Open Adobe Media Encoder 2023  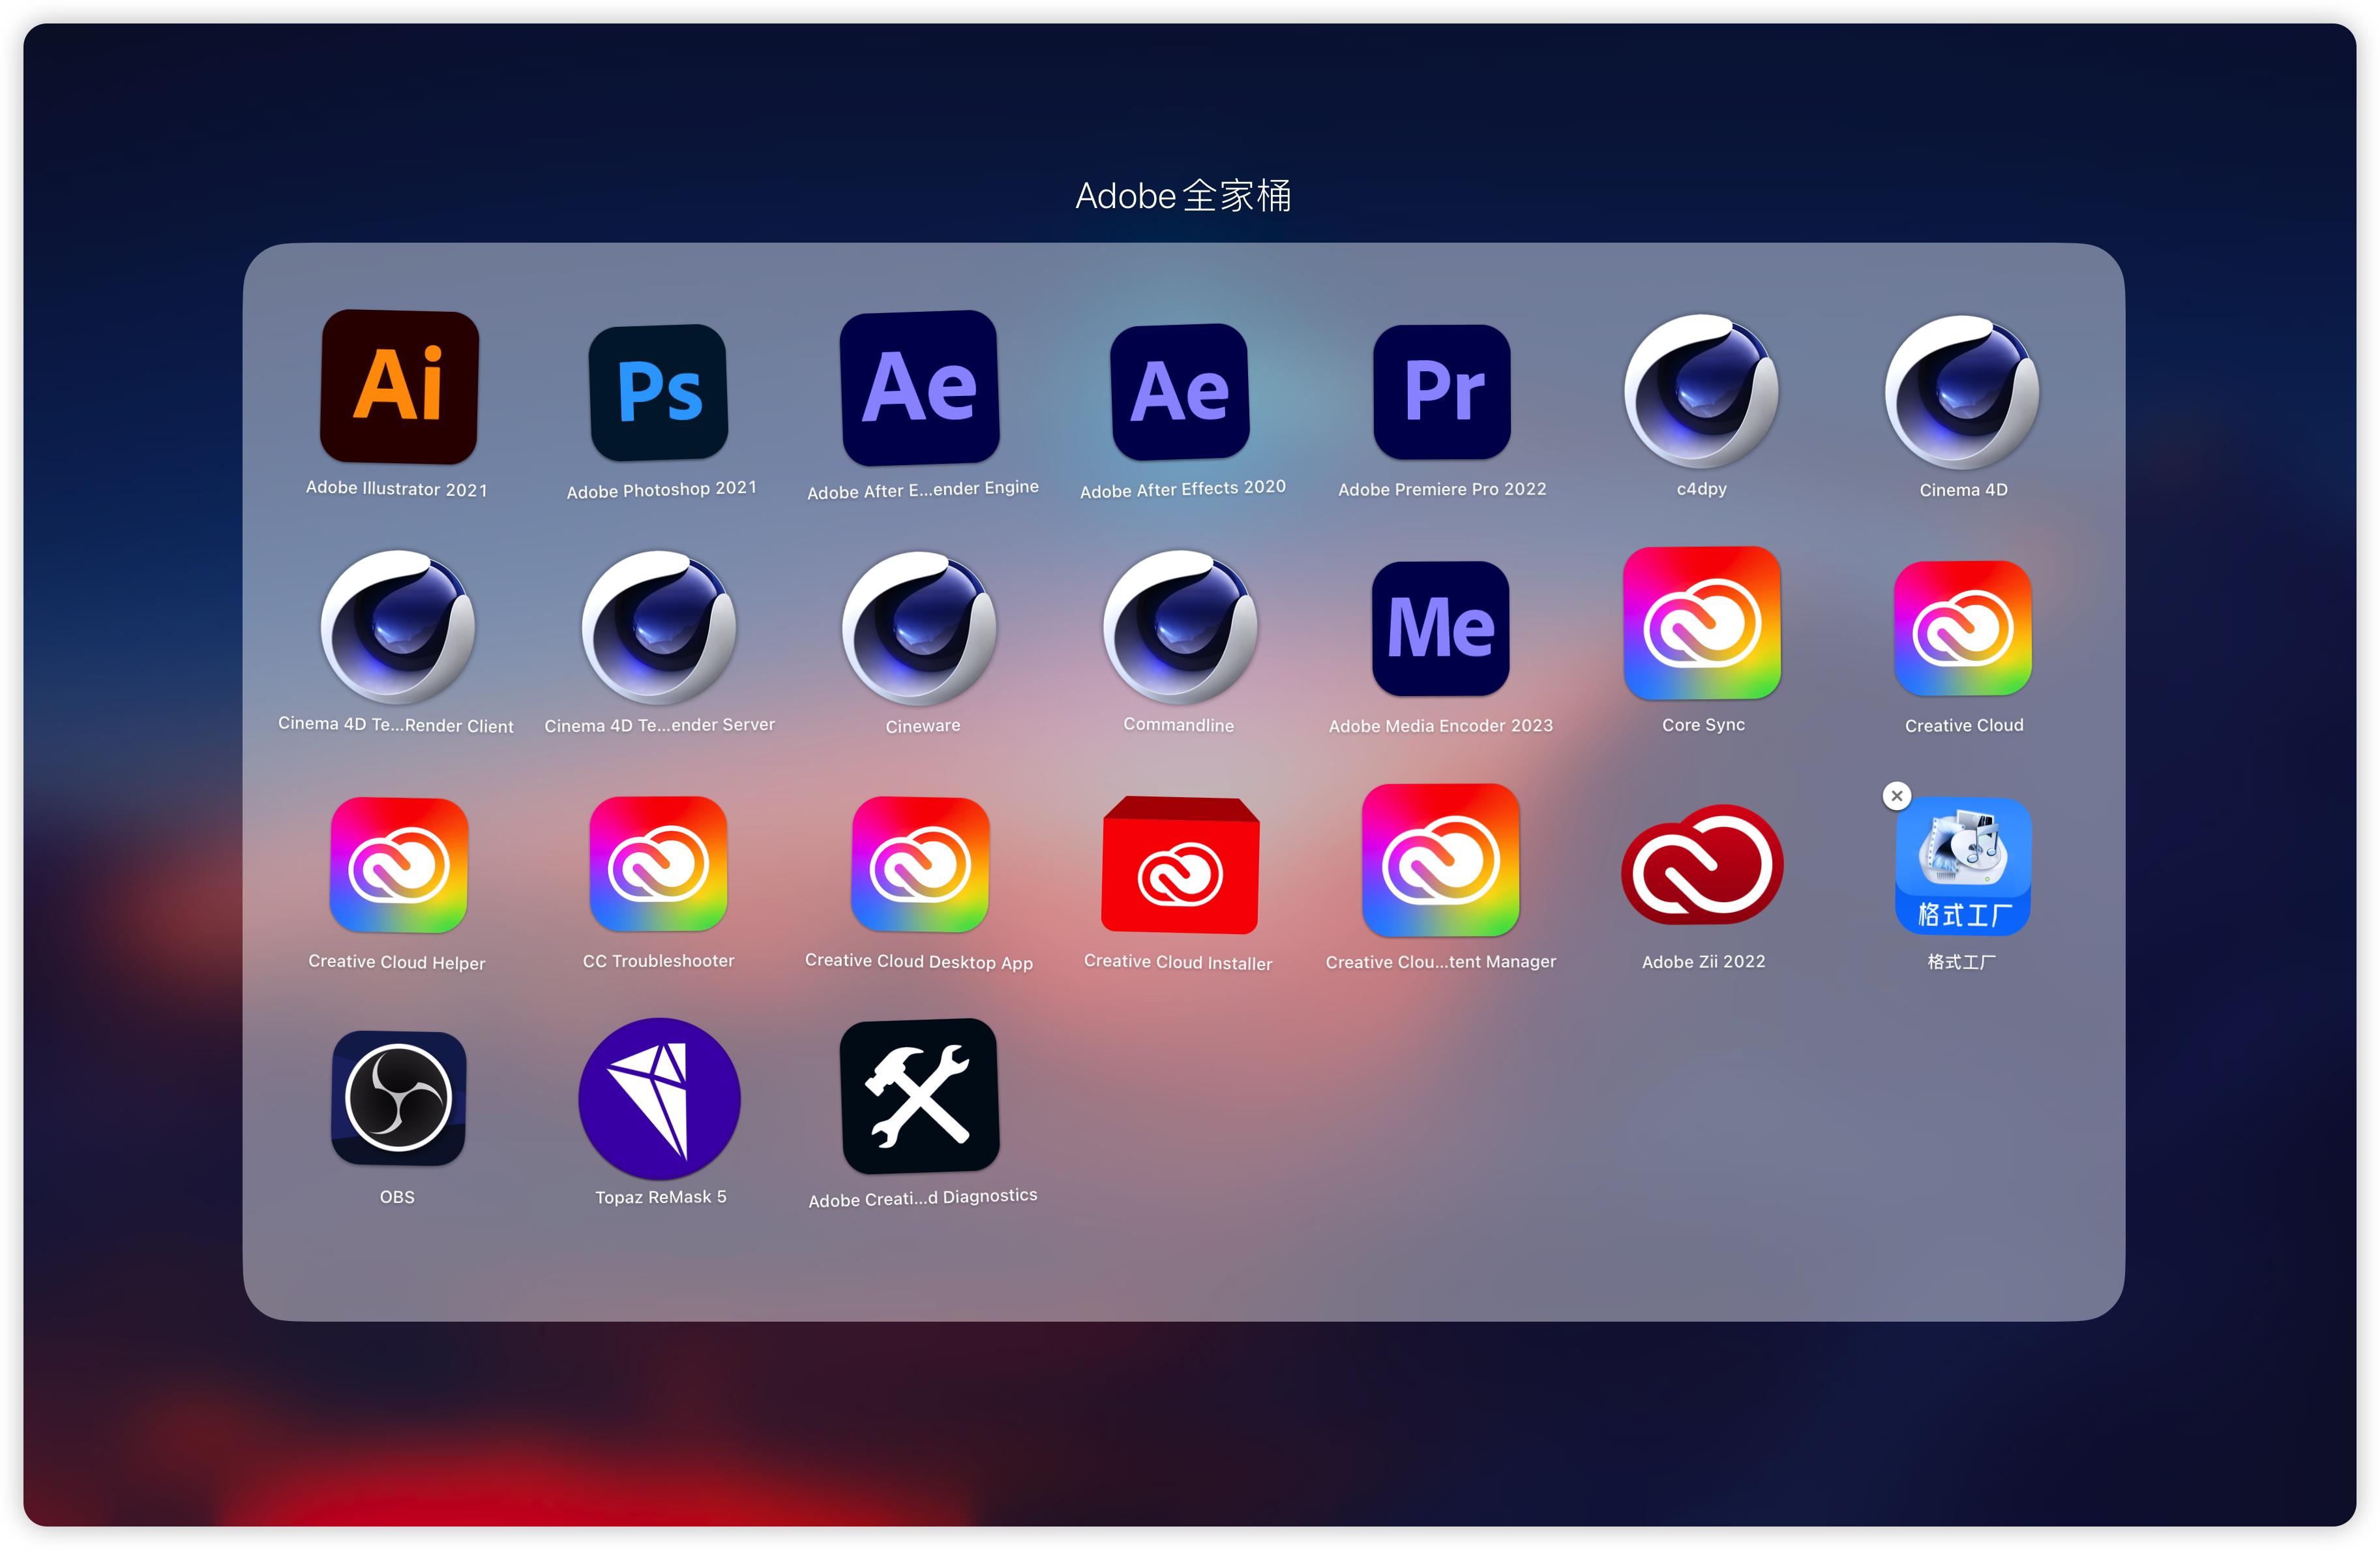(1441, 628)
